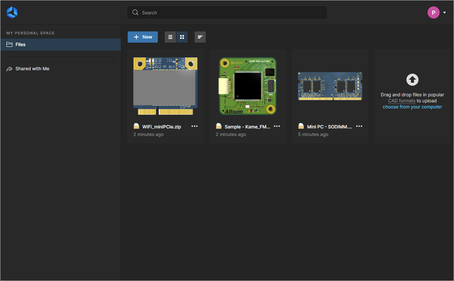The height and width of the screenshot is (281, 454).
Task: Open more options for WiFi_miniPCIe.zip
Action: [x=195, y=126]
